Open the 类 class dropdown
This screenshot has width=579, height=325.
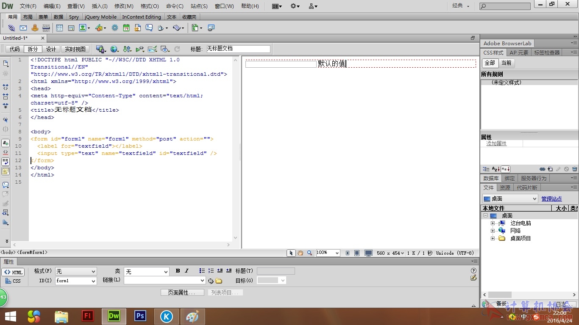(x=147, y=271)
